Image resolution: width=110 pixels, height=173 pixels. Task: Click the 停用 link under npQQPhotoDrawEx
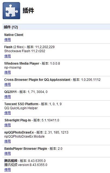pos(8,141)
